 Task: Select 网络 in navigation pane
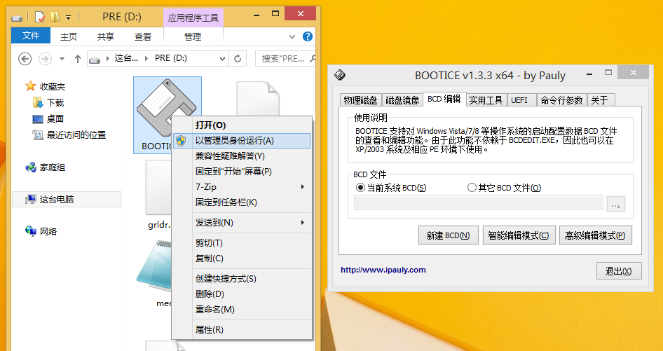[x=48, y=231]
